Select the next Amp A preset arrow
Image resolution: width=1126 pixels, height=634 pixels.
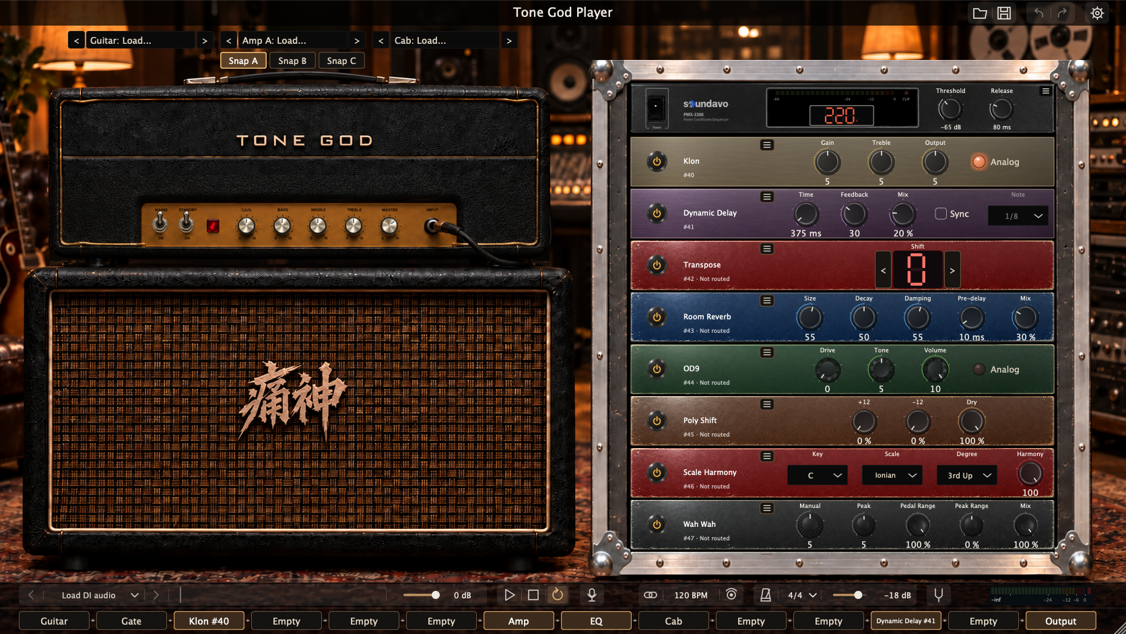pyautogui.click(x=357, y=40)
